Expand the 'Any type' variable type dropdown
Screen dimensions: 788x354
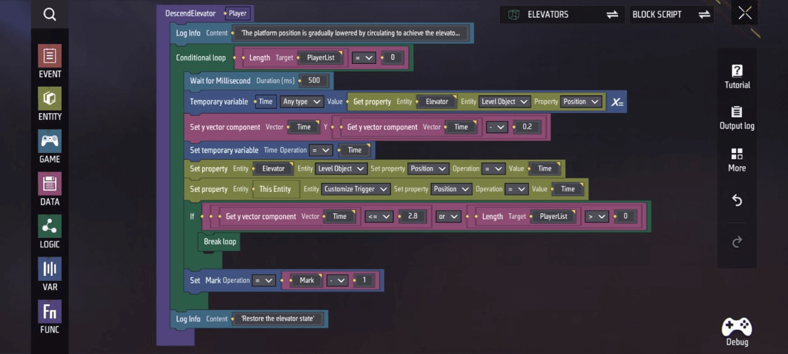click(x=302, y=102)
